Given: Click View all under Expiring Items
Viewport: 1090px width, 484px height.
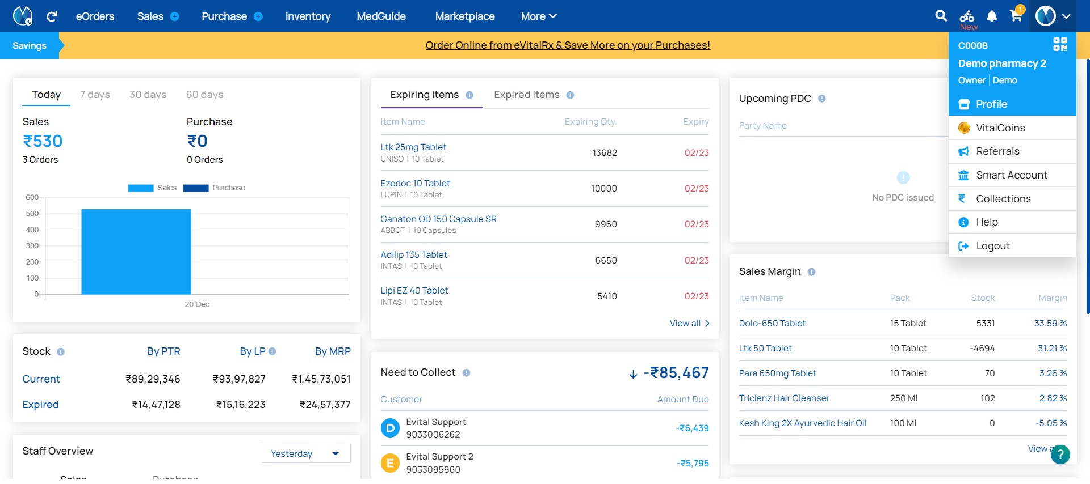Looking at the screenshot, I should coord(689,324).
